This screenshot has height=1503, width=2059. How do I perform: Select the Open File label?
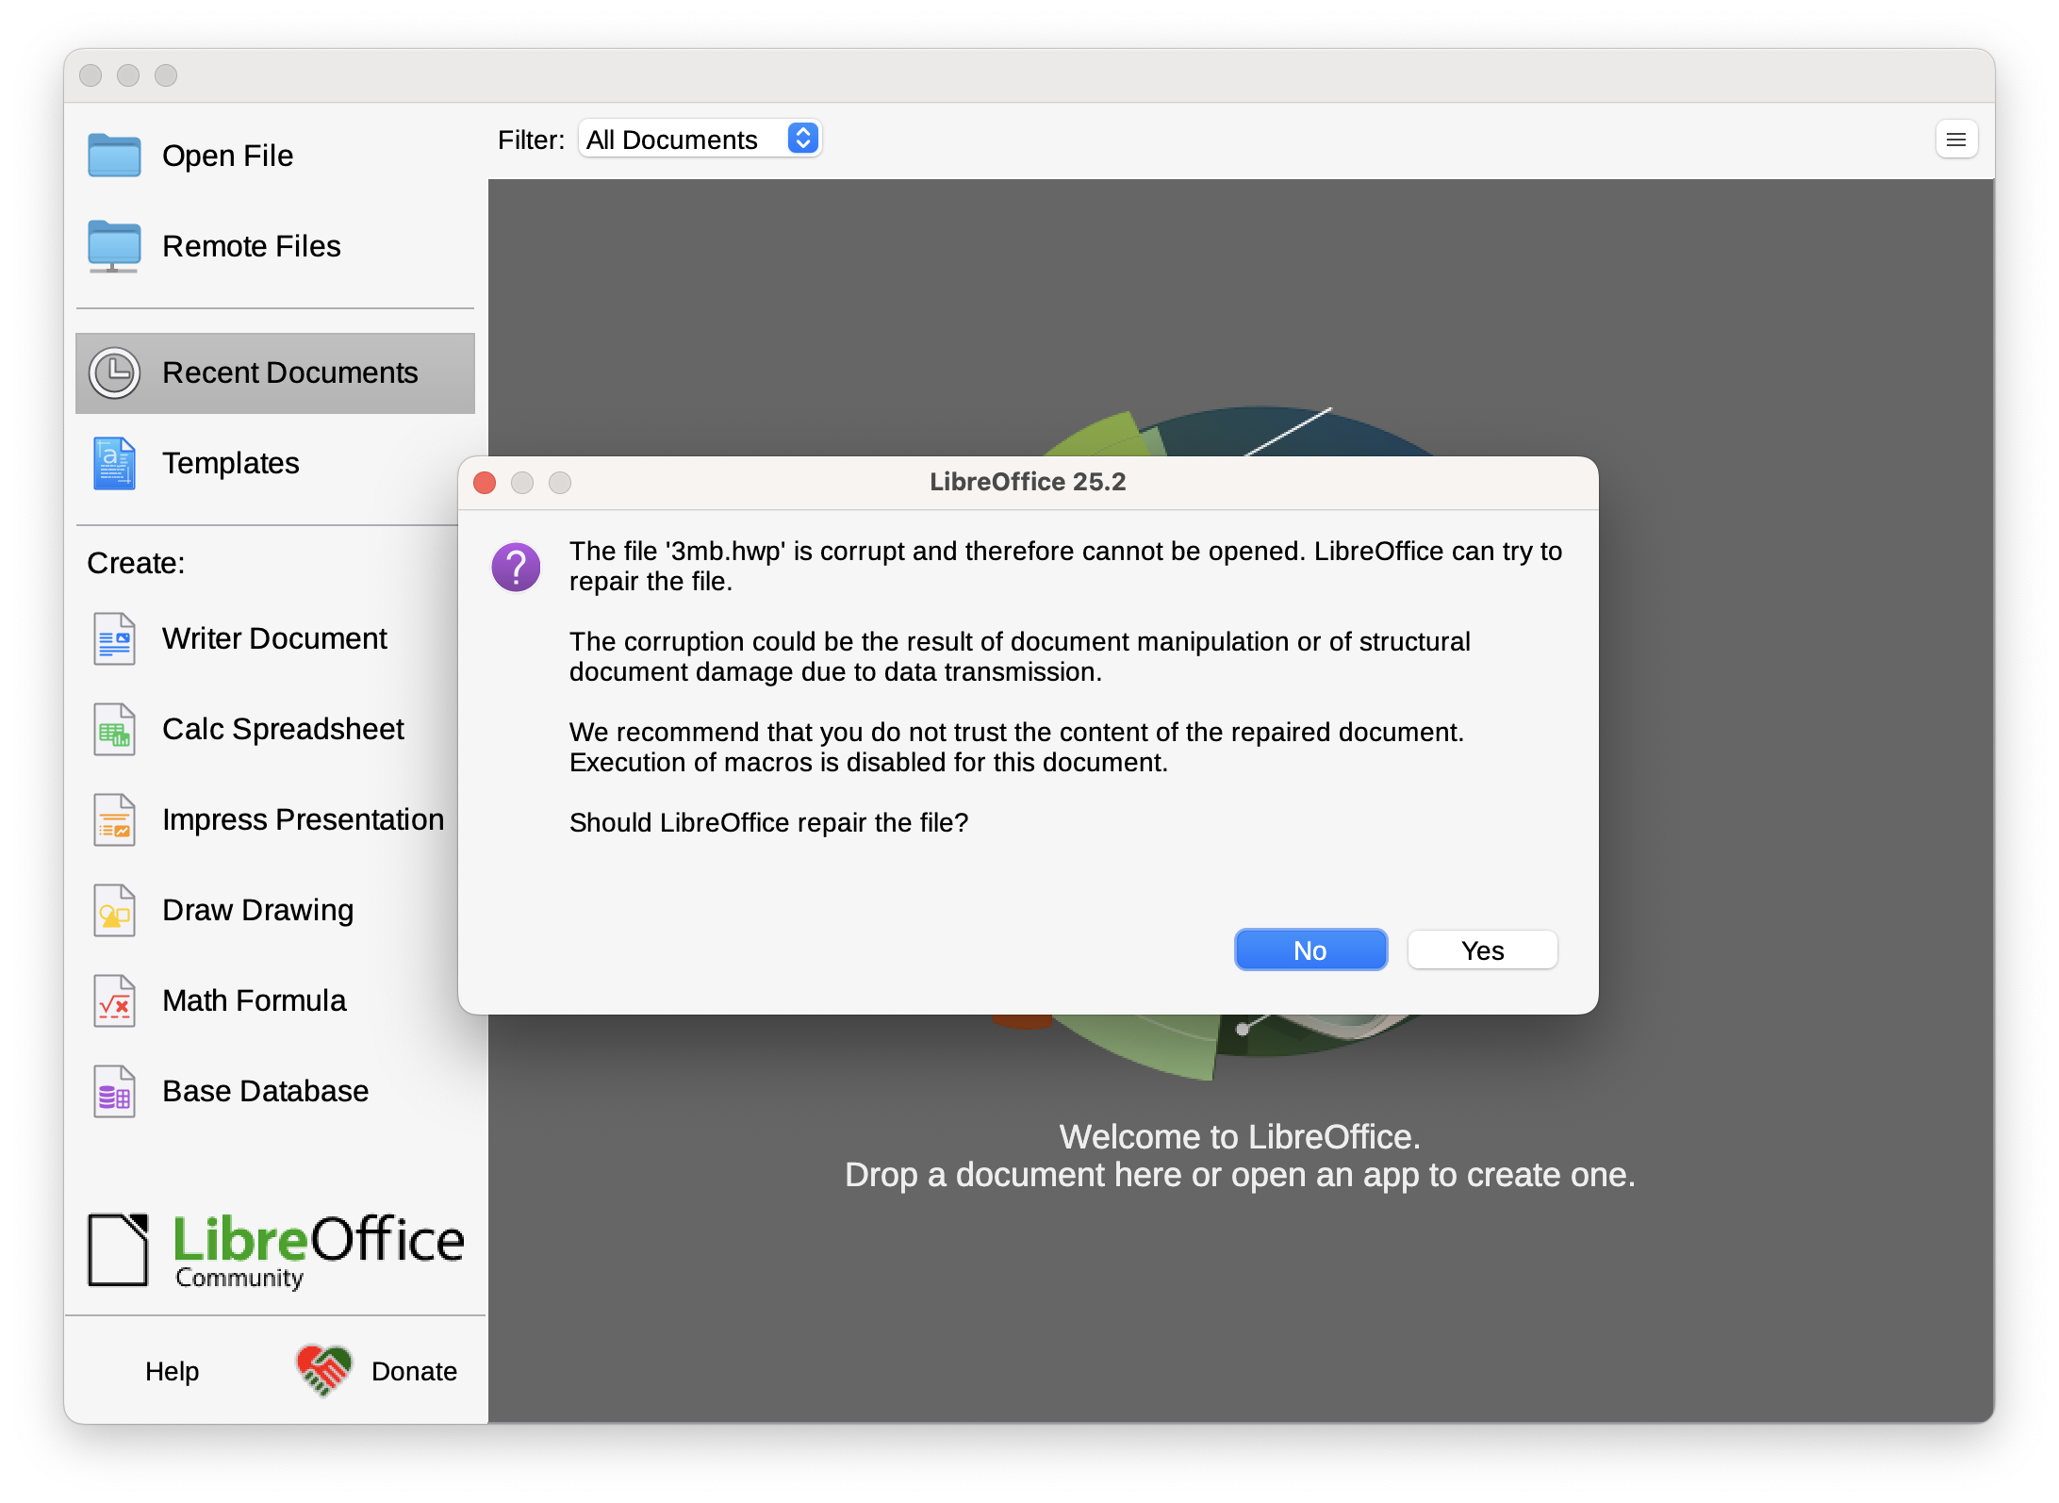(x=227, y=156)
